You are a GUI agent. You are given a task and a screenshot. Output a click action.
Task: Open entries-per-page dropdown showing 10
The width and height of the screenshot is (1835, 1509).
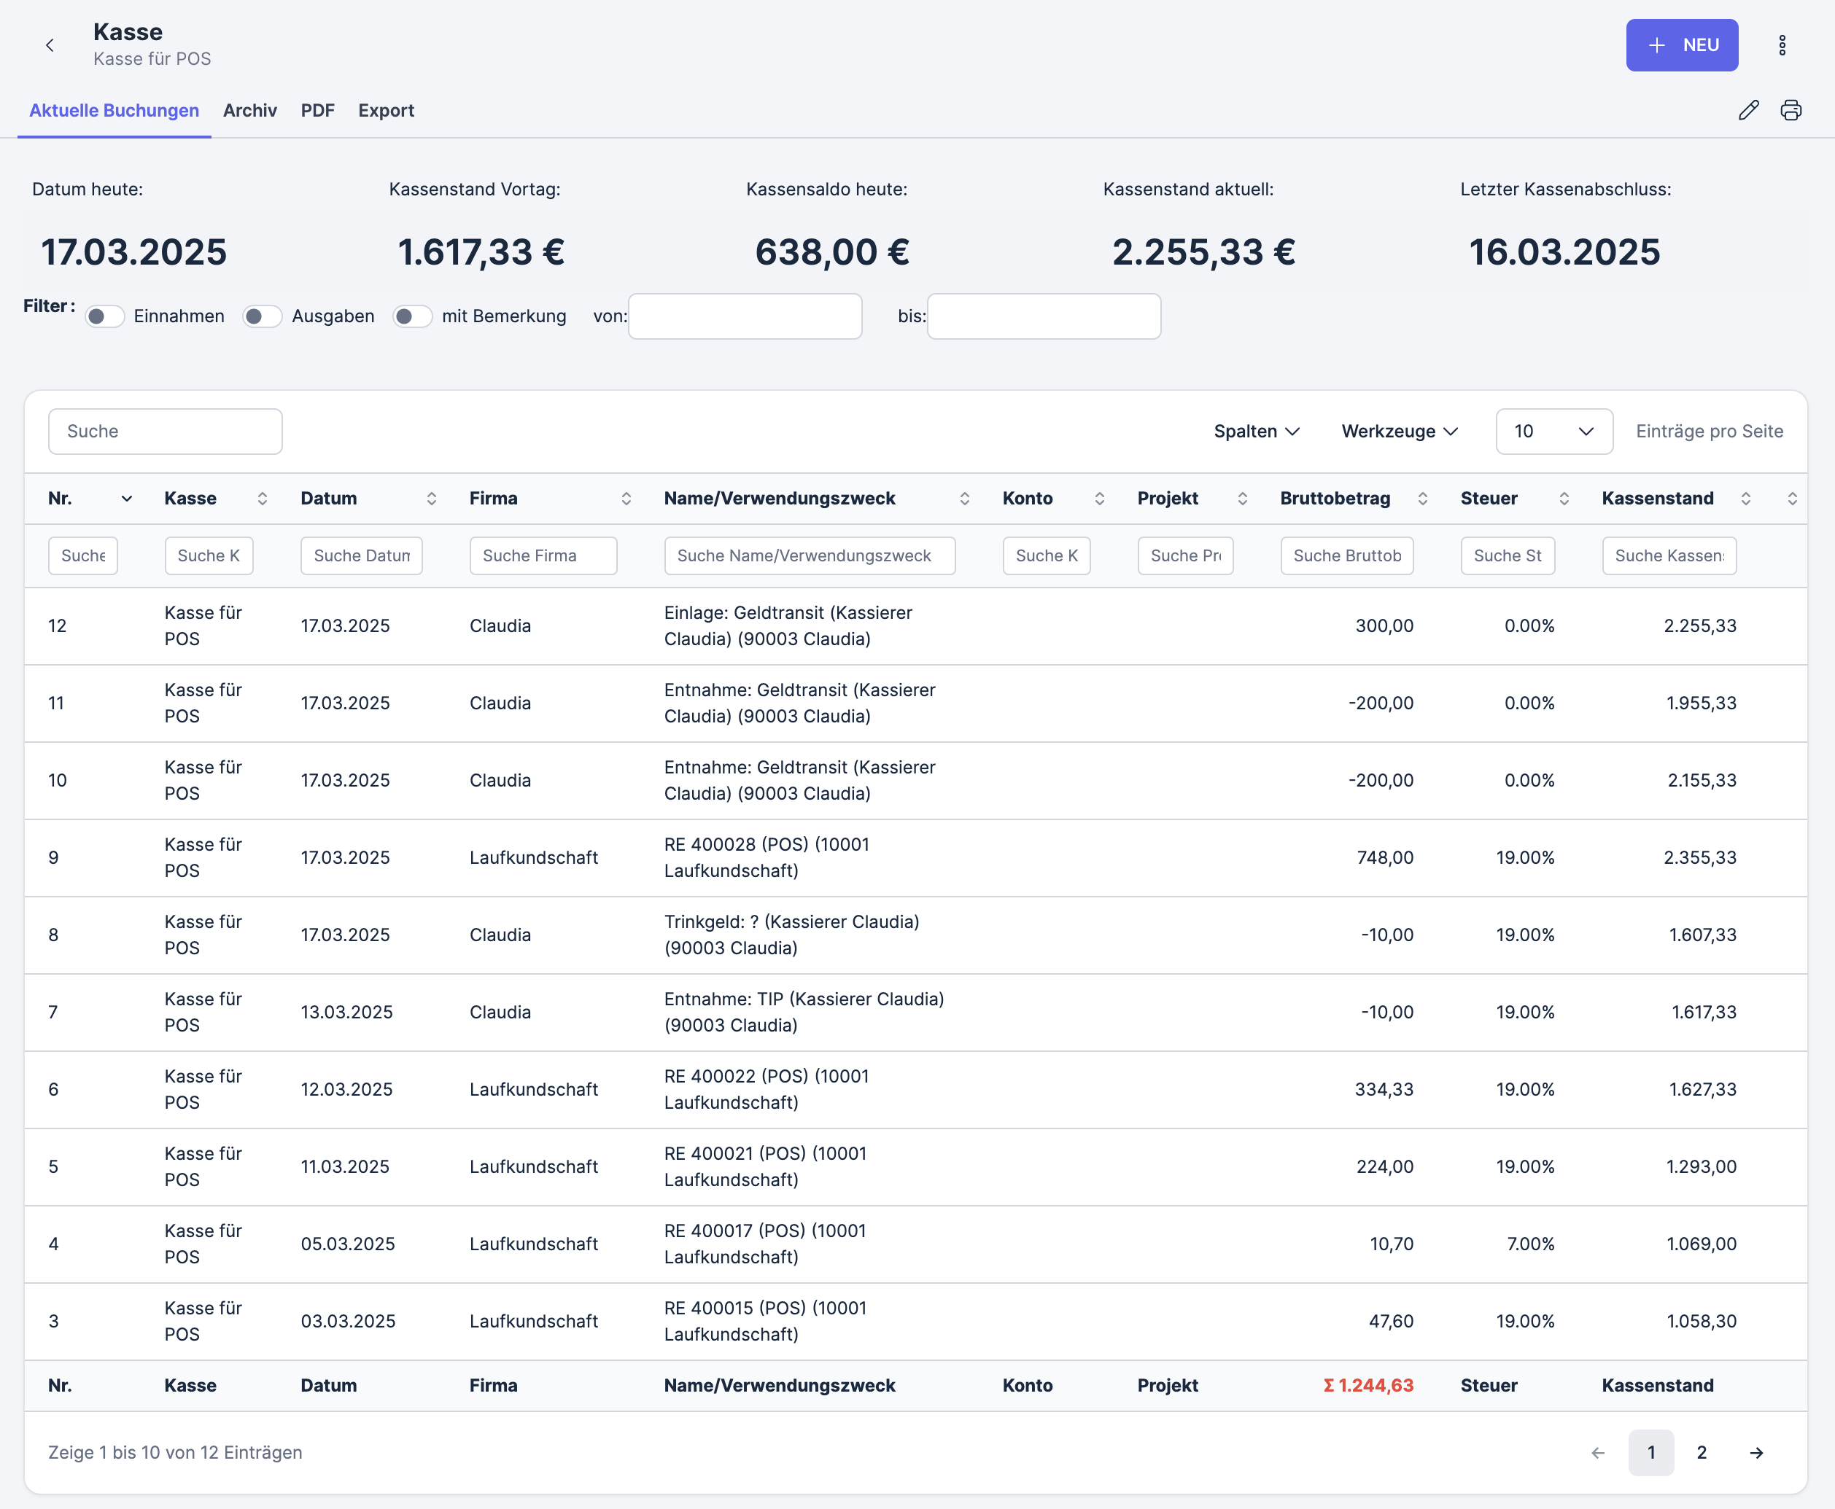(x=1553, y=431)
